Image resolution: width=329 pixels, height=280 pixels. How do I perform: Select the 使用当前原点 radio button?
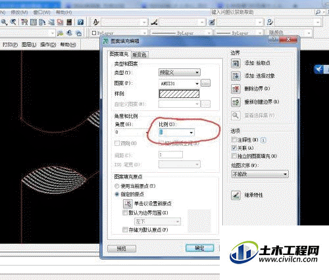[x=117, y=186]
